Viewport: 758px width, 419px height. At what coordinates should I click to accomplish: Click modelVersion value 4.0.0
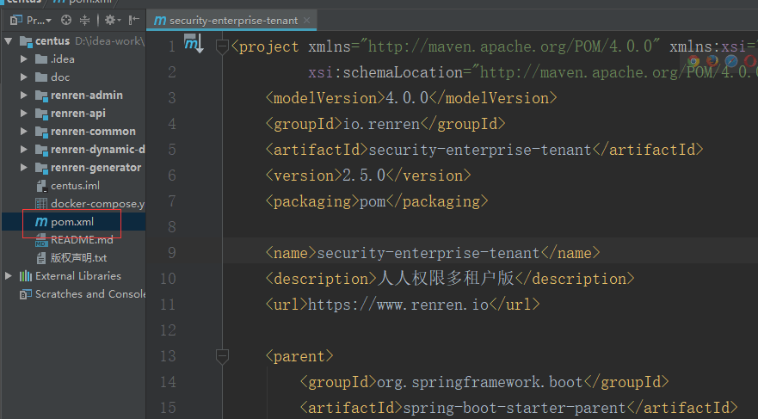[x=407, y=98]
